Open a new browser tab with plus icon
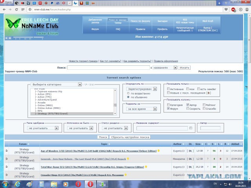 pyautogui.click(x=219, y=3)
